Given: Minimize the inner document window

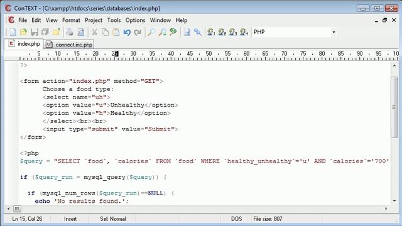Looking at the screenshot, I should 376,21.
